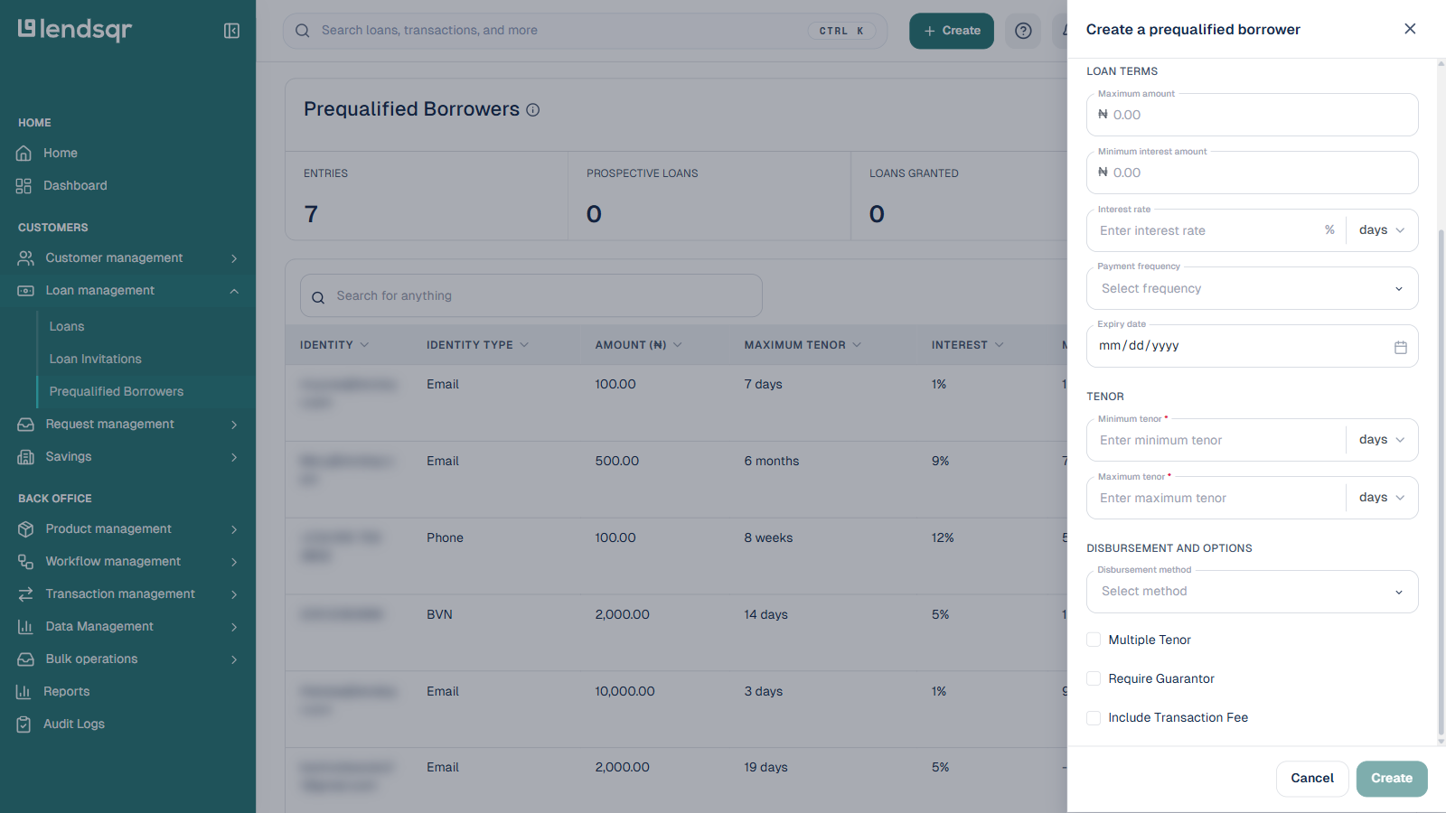Expand the Savings submenu chevron

click(x=234, y=457)
